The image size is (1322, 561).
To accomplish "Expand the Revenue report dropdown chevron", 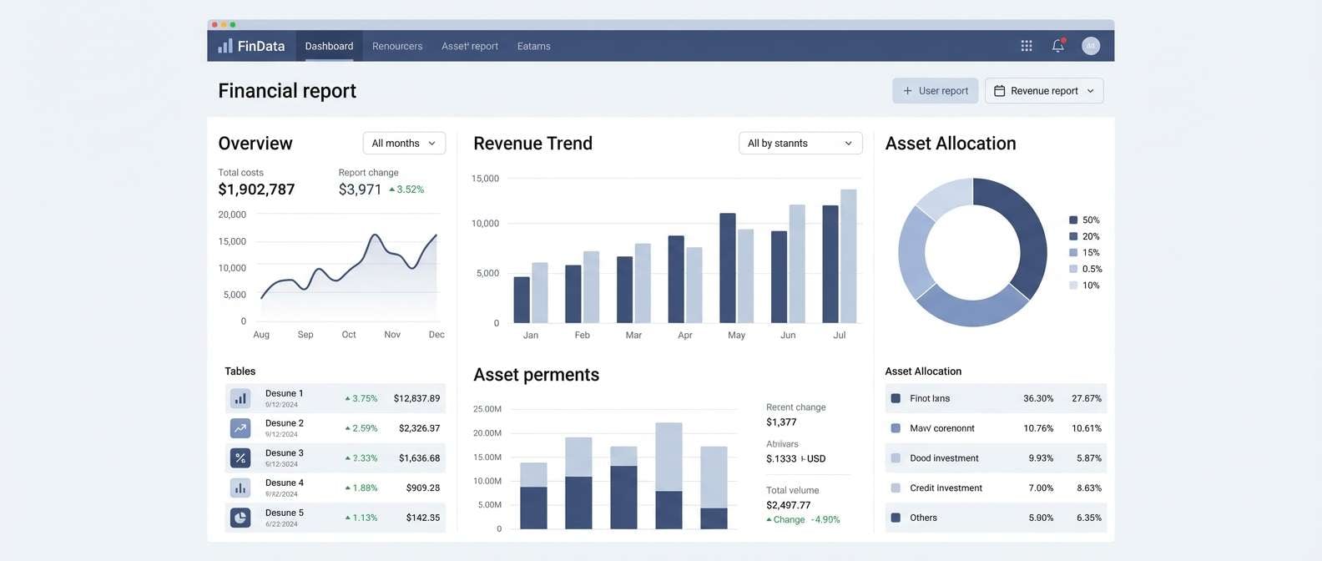I will [x=1091, y=91].
